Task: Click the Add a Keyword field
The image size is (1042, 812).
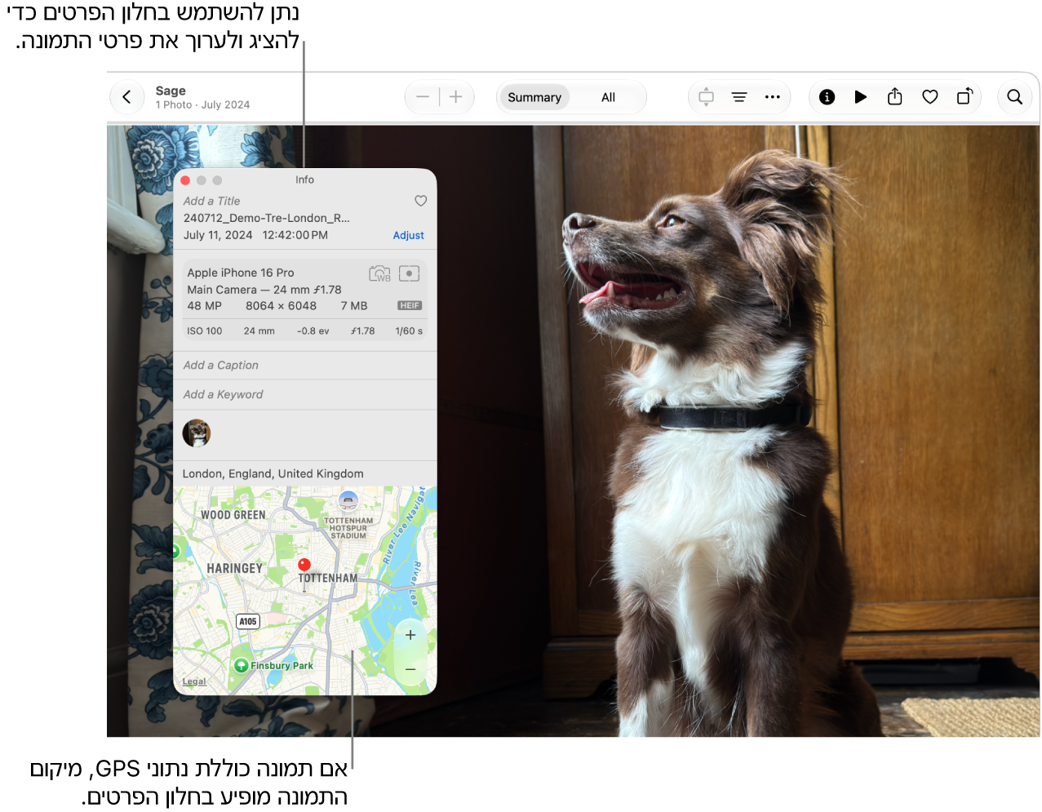Action: pos(305,394)
